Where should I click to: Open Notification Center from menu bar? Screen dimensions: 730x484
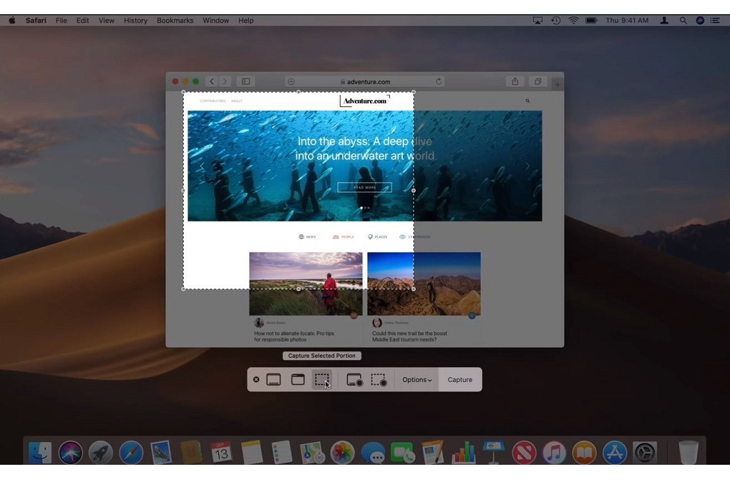715,21
